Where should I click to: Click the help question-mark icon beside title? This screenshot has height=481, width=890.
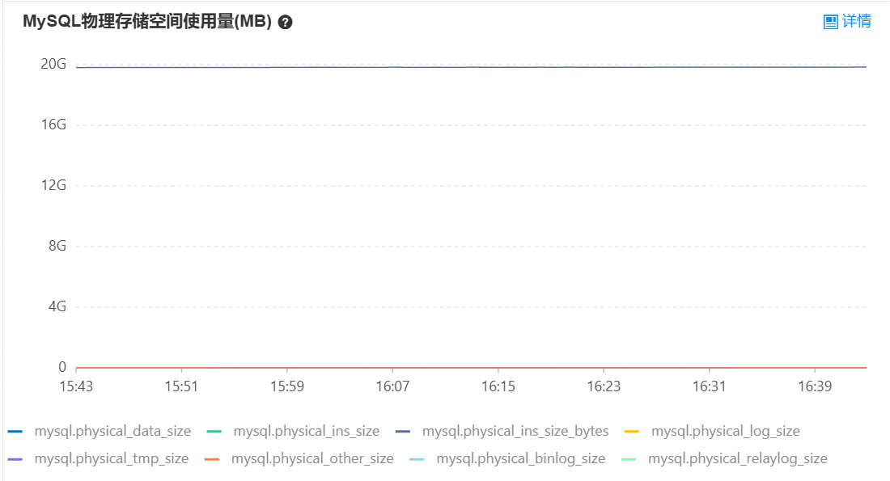[285, 22]
